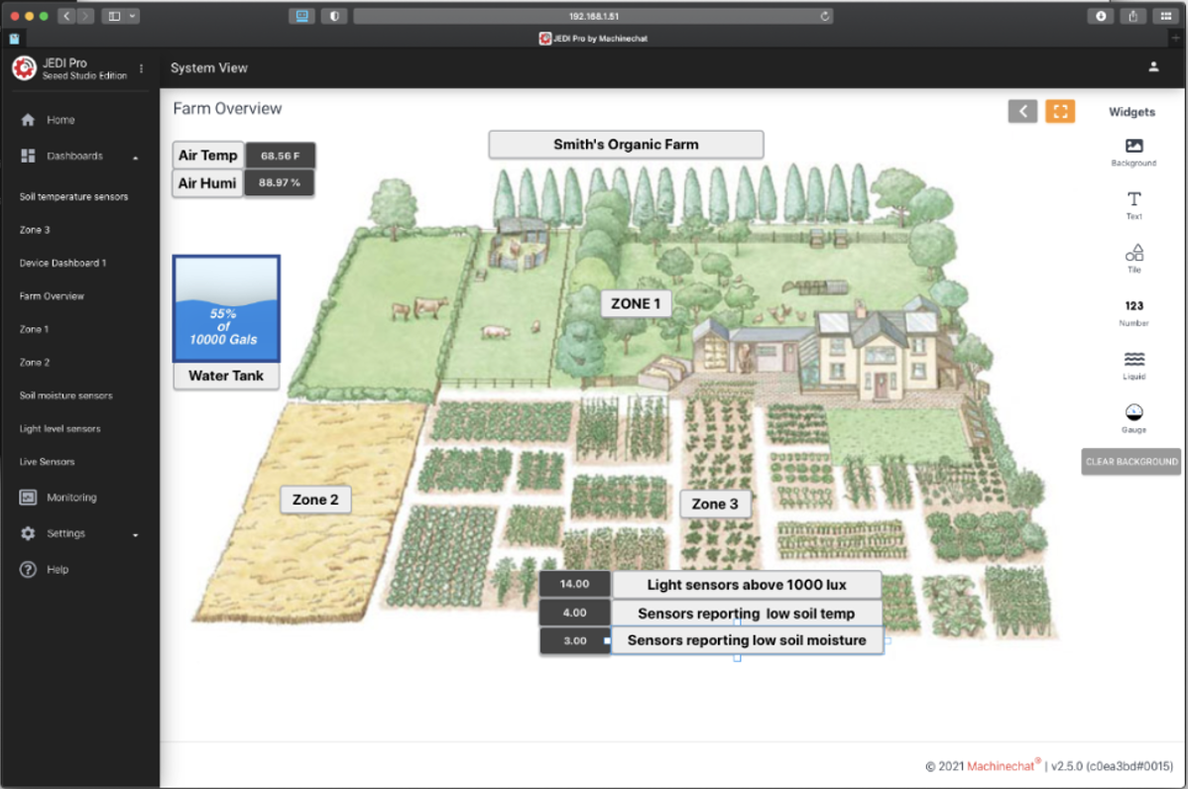
Task: Open the Soil moisture sensors dashboard
Action: point(66,394)
